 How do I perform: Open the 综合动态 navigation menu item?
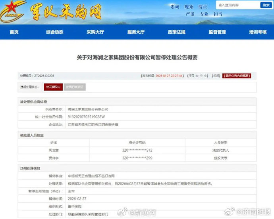[55, 32]
